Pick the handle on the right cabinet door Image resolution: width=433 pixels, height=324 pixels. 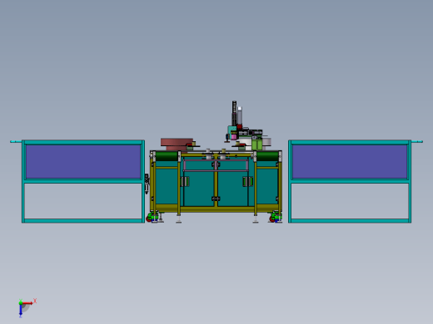click(247, 182)
